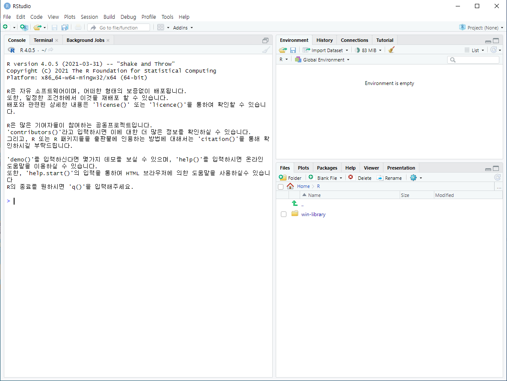
Task: Click Home breadcrumb link
Action: (303, 186)
